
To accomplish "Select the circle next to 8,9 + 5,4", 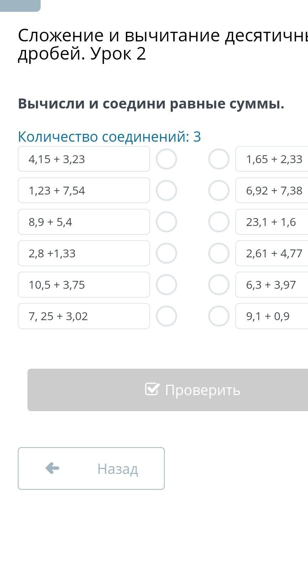I will 166,222.
